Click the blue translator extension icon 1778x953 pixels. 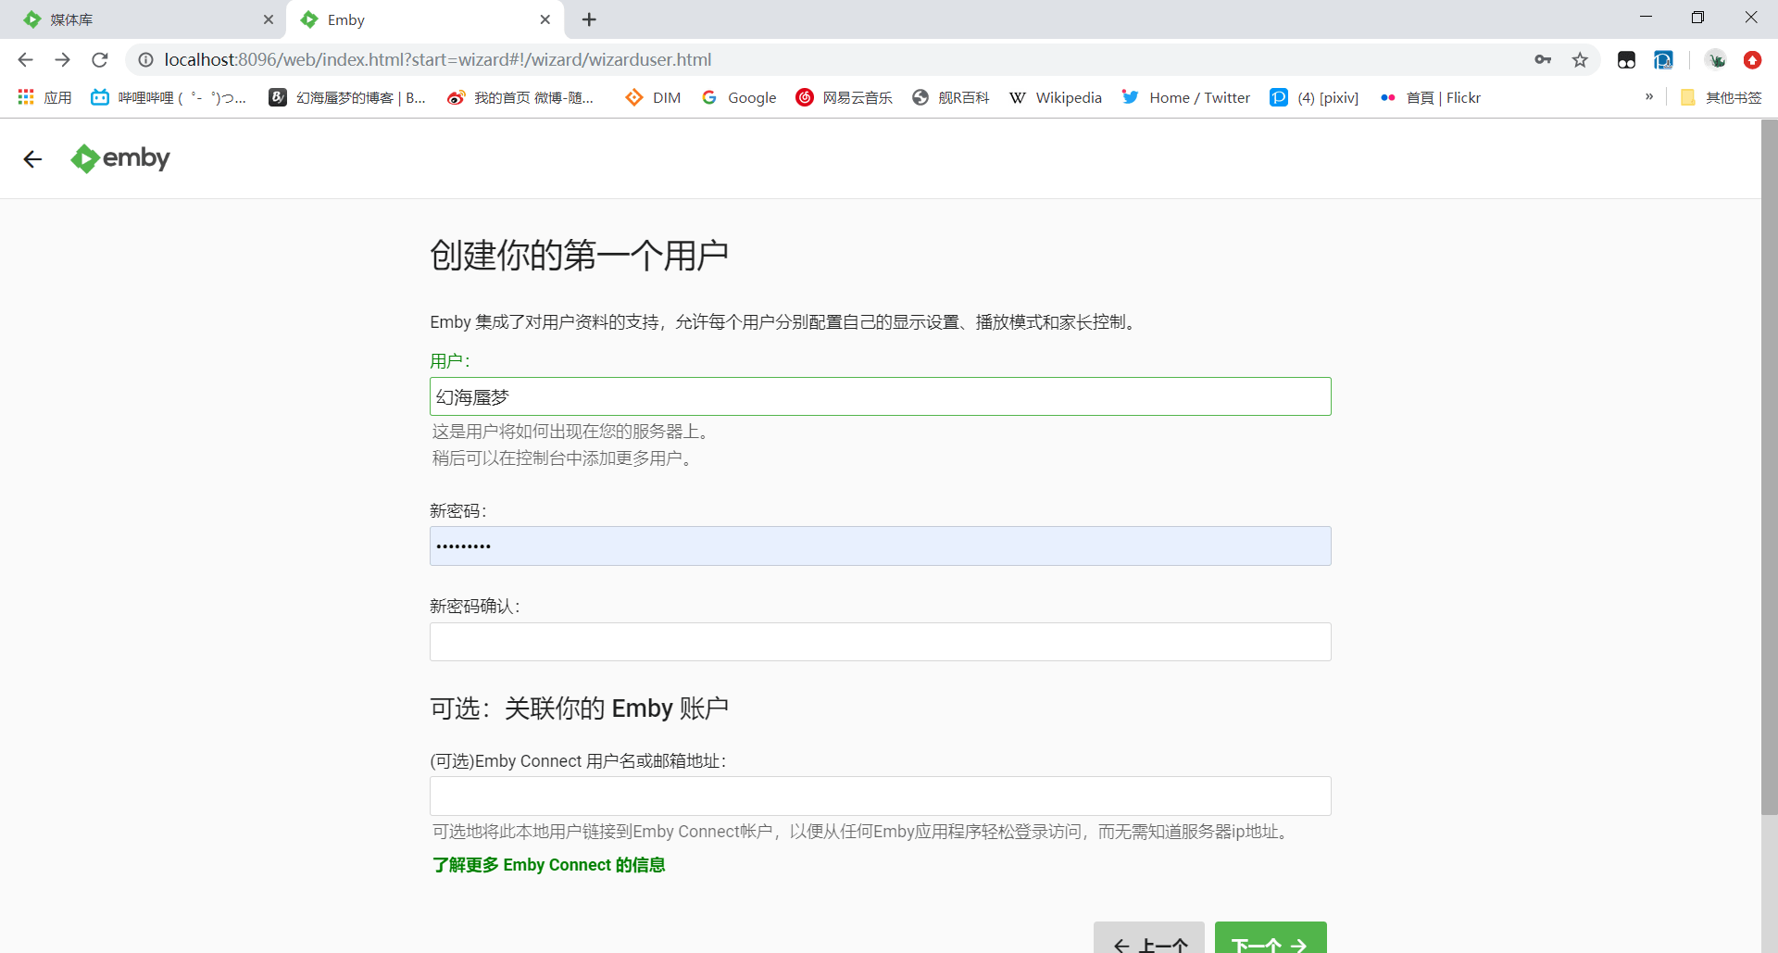(x=1663, y=59)
